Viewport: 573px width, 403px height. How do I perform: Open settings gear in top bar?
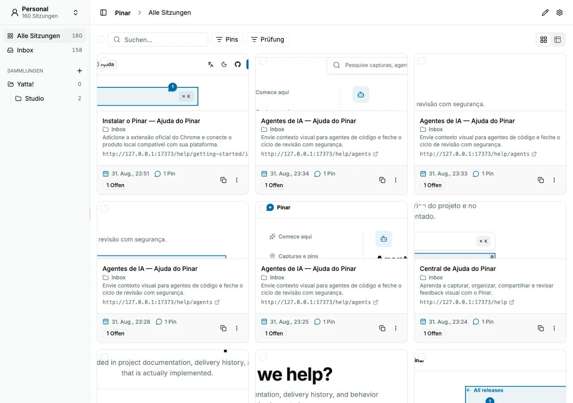coord(560,13)
